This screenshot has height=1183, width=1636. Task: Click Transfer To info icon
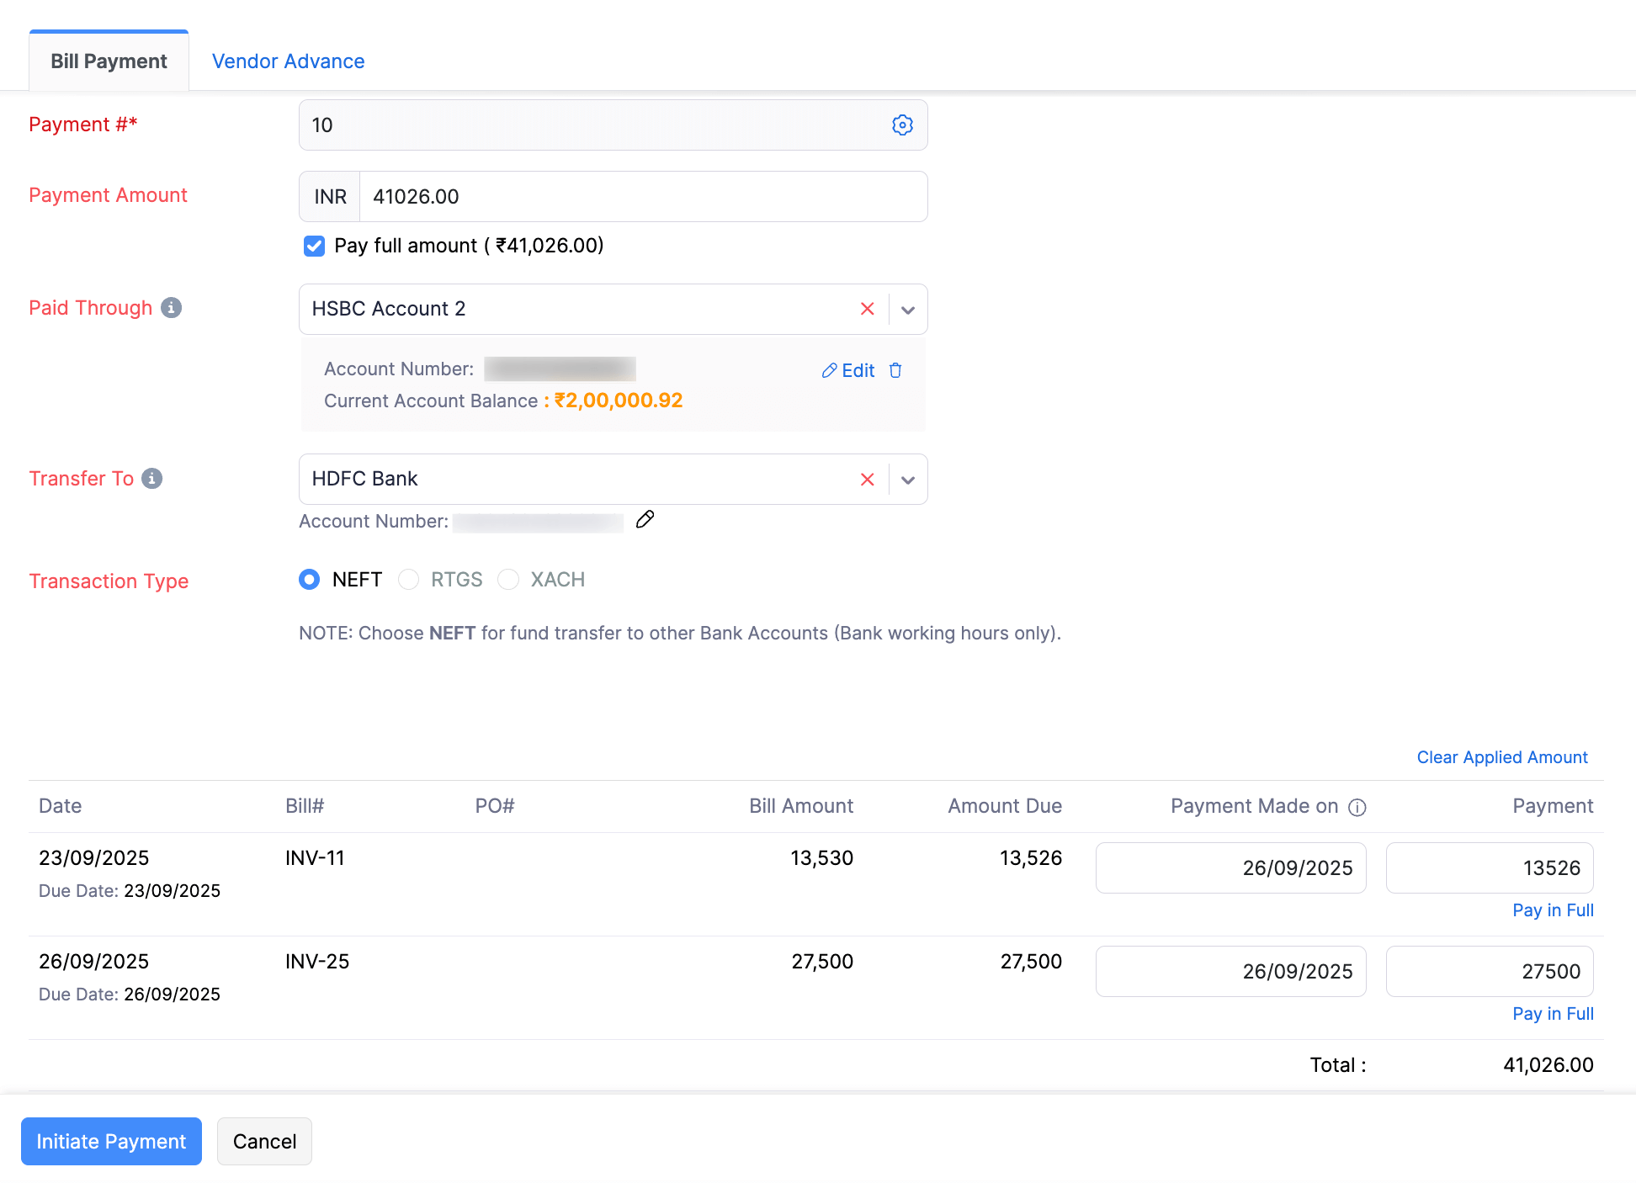(152, 479)
